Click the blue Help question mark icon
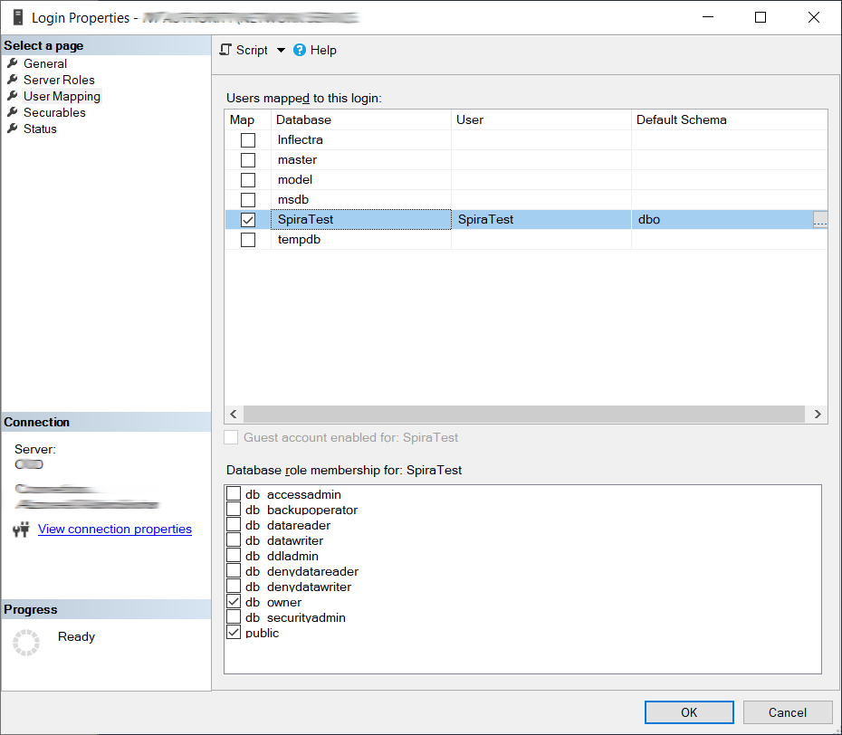This screenshot has width=842, height=735. (x=300, y=51)
